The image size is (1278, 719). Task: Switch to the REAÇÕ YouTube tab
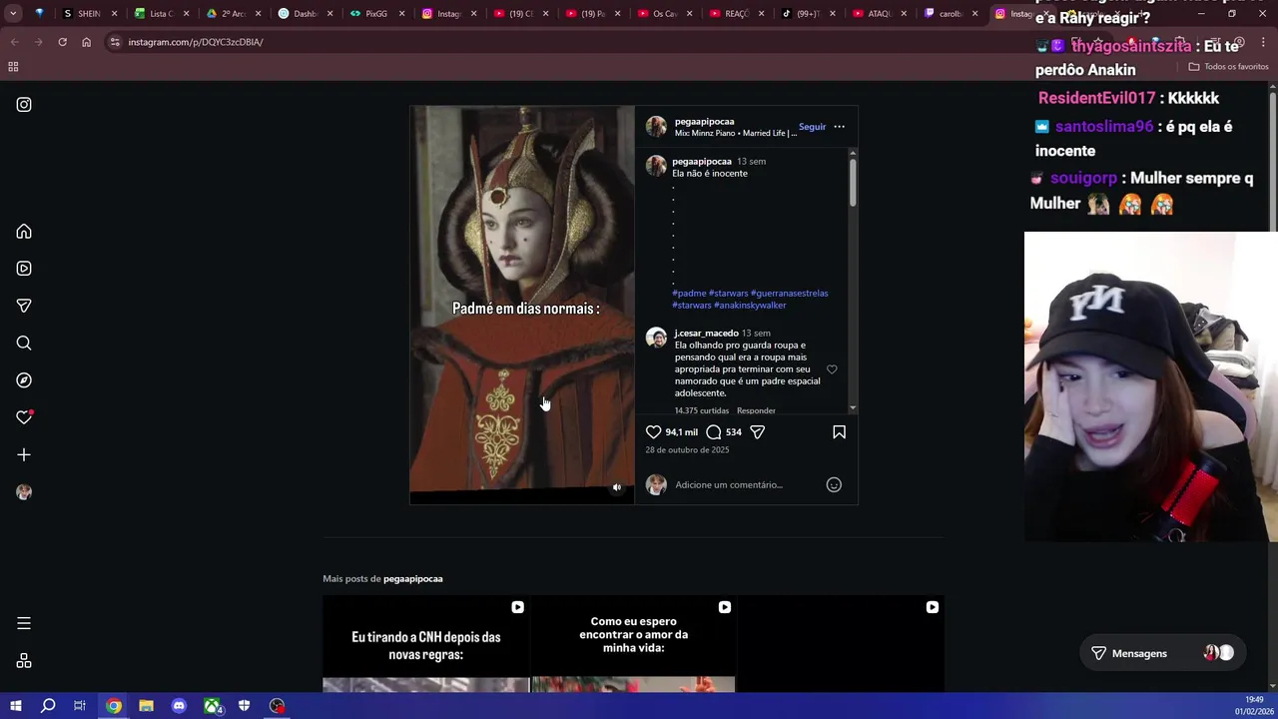click(736, 14)
